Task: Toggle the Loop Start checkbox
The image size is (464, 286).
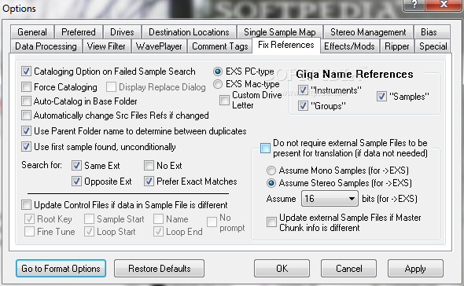Action: coord(89,232)
